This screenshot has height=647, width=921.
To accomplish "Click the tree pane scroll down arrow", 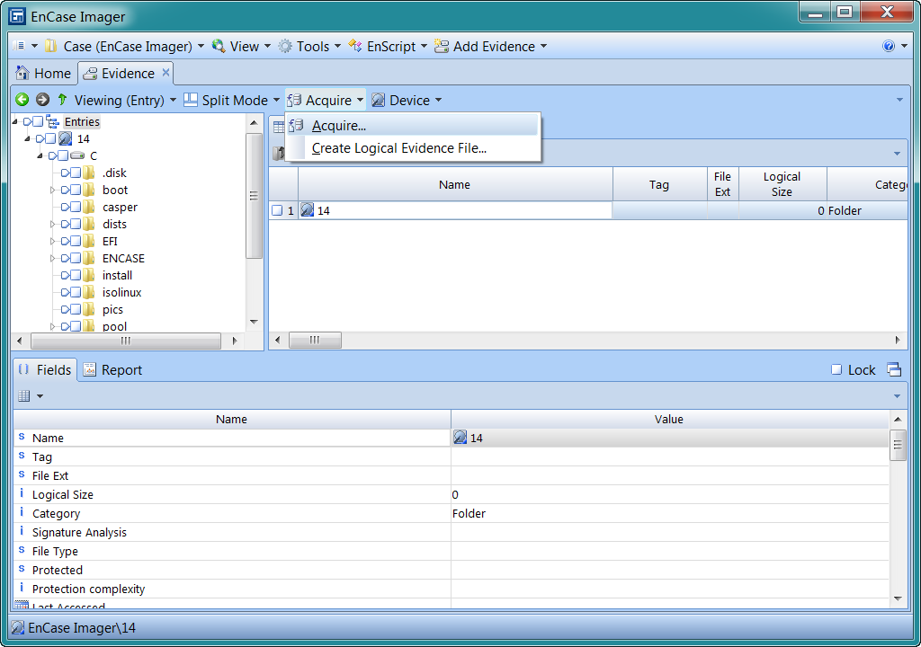I will coord(254,322).
